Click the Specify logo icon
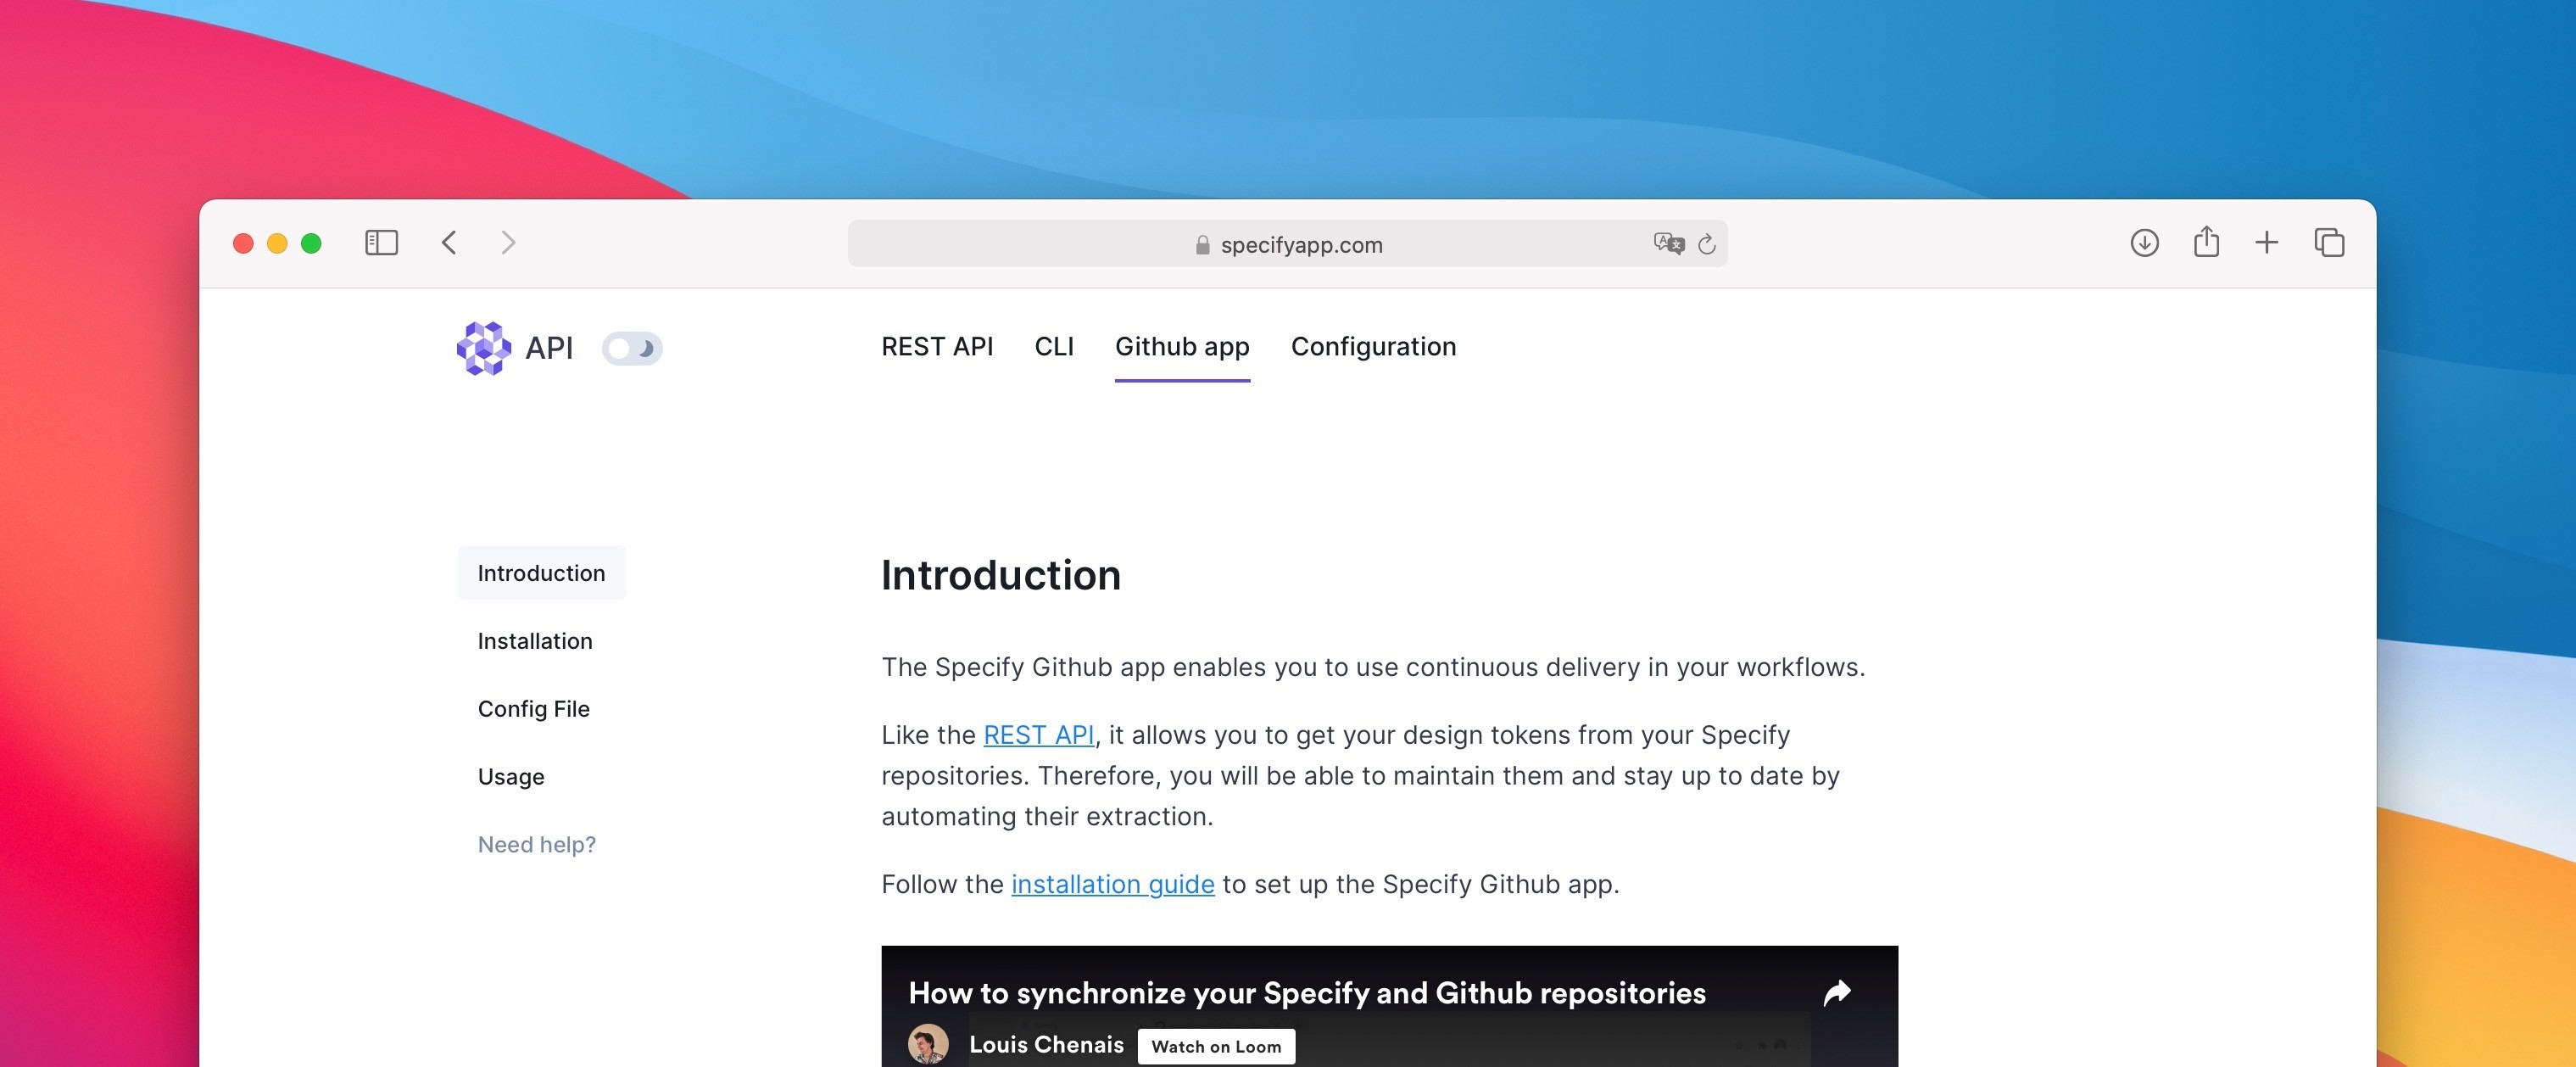2576x1067 pixels. pos(484,348)
